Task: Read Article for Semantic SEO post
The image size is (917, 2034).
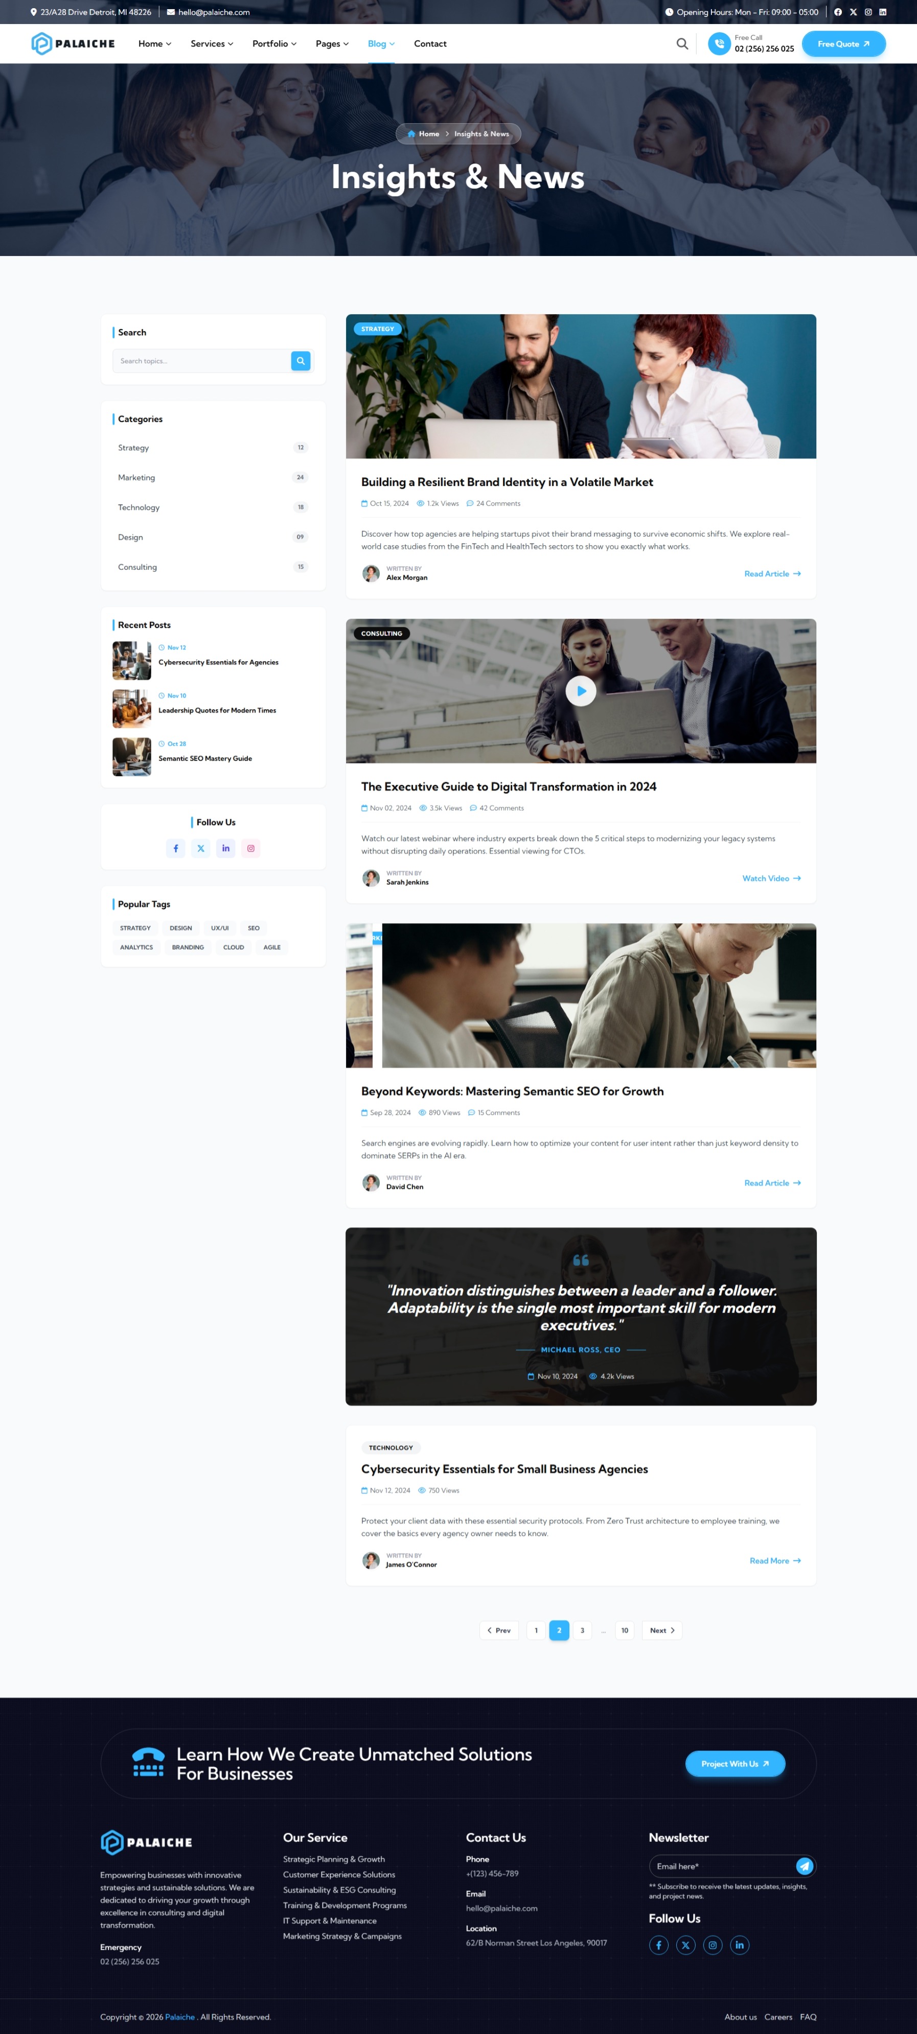Action: point(772,1183)
